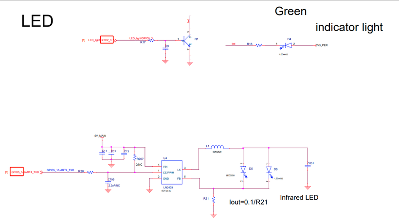
Task: Click the '3V3_PER' power net label
Action: click(322, 45)
